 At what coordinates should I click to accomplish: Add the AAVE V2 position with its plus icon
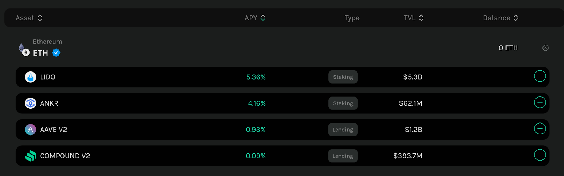click(540, 129)
